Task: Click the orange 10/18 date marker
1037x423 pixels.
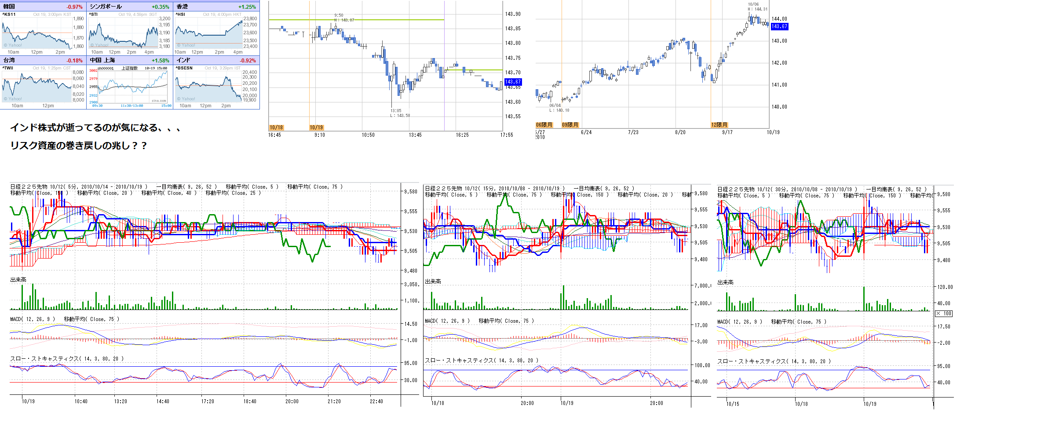Action: pyautogui.click(x=276, y=128)
